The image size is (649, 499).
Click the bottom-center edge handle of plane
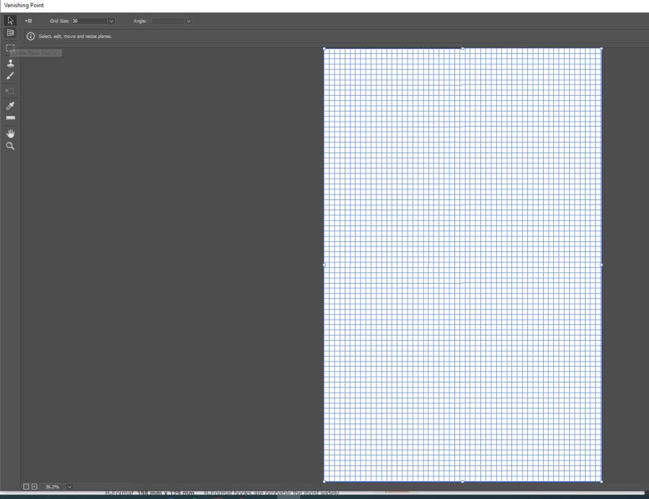click(x=463, y=481)
